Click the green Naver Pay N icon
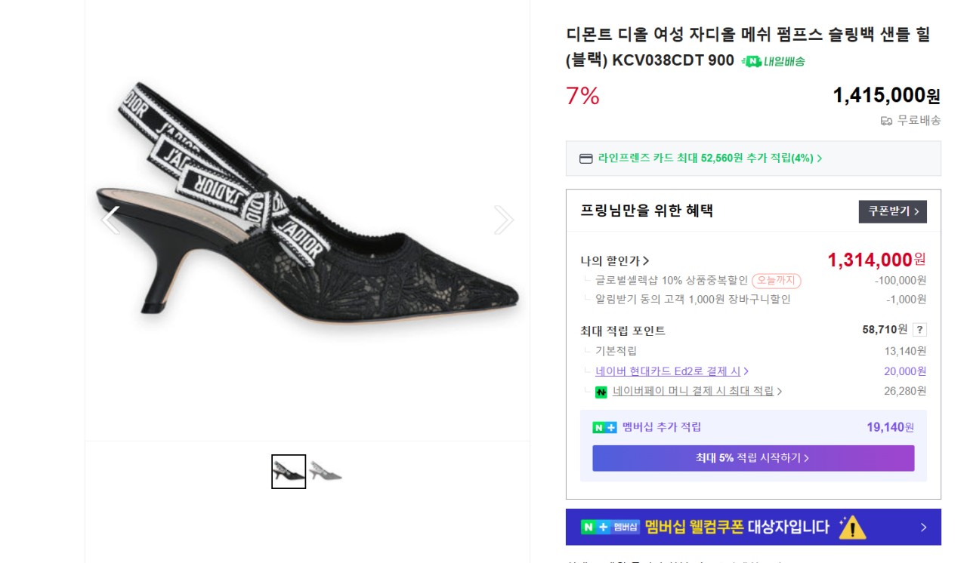The height and width of the screenshot is (563, 967). click(x=601, y=392)
